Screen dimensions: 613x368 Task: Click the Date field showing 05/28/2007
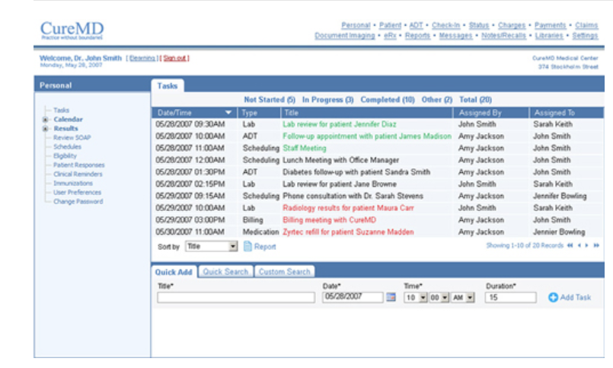(353, 297)
